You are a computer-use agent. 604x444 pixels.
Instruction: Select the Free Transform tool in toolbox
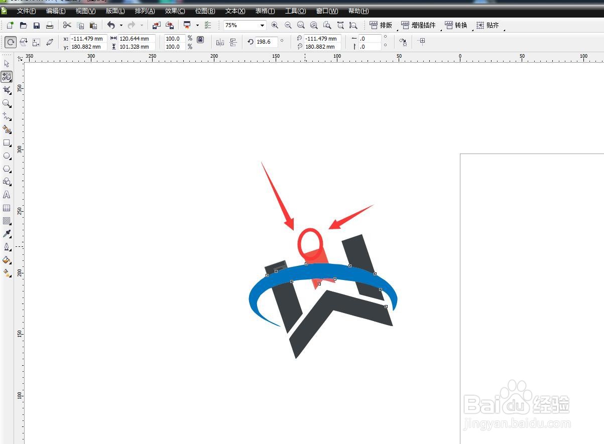(7, 77)
